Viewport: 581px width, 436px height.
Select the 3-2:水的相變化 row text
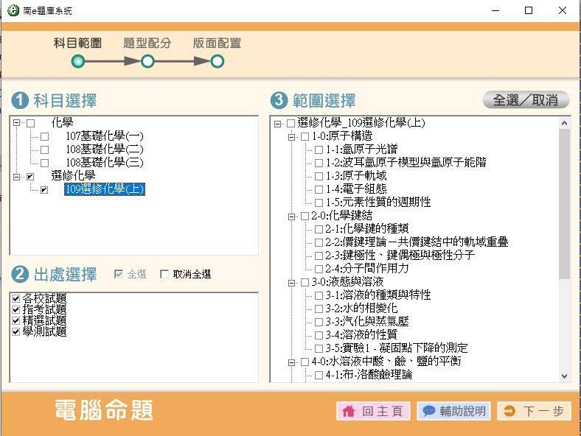point(361,308)
